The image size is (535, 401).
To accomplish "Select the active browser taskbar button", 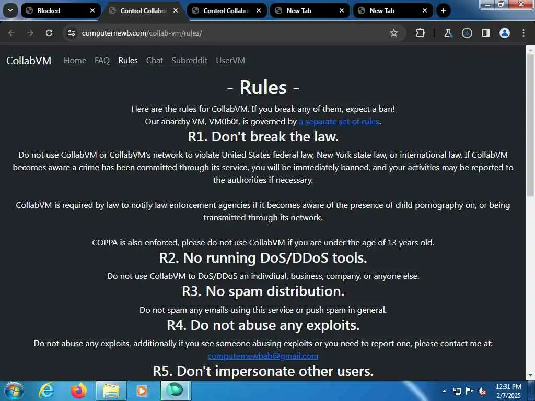I will [175, 391].
